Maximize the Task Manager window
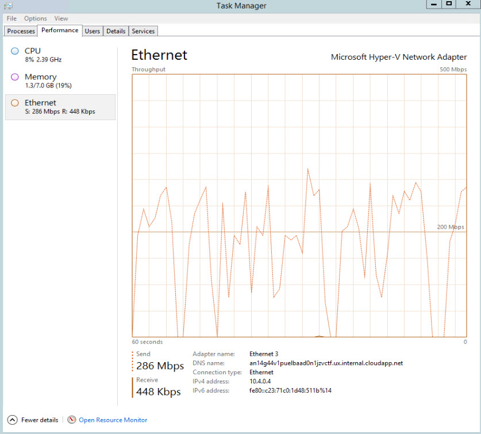The image size is (481, 434). (450, 5)
